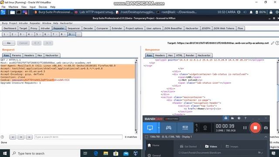Open Bandicam help question mark

245,118
